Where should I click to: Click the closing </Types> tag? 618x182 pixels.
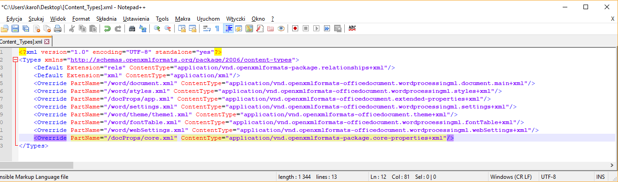click(x=34, y=146)
